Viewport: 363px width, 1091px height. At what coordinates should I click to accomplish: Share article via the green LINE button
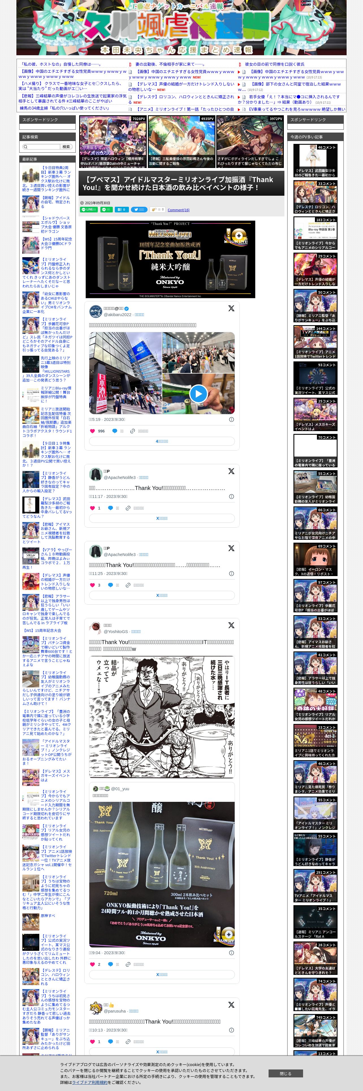click(x=89, y=210)
